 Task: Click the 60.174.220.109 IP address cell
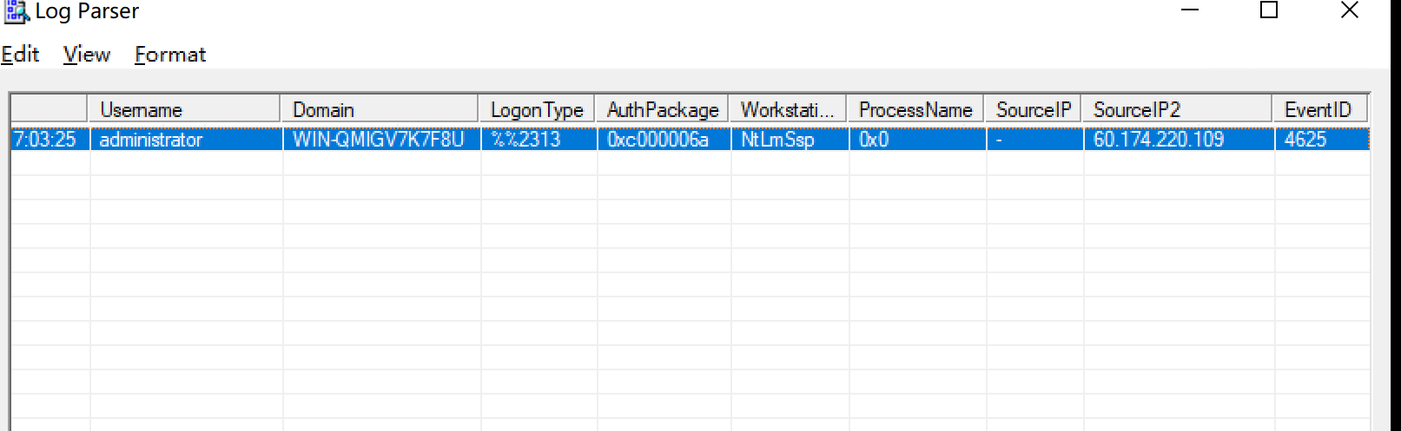[1159, 140]
